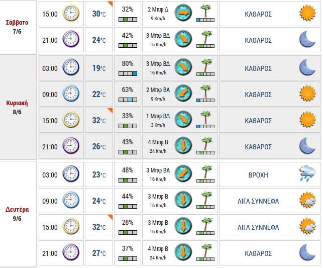The height and width of the screenshot is (268, 323).
Task: Click the rain cloud icon Monday 03:00
Action: click(306, 174)
